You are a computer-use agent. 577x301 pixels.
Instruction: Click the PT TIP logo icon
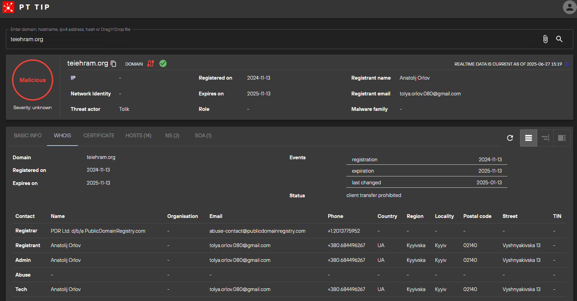pos(8,7)
